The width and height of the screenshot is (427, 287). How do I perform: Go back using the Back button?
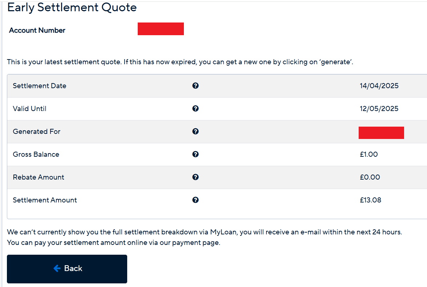67,269
